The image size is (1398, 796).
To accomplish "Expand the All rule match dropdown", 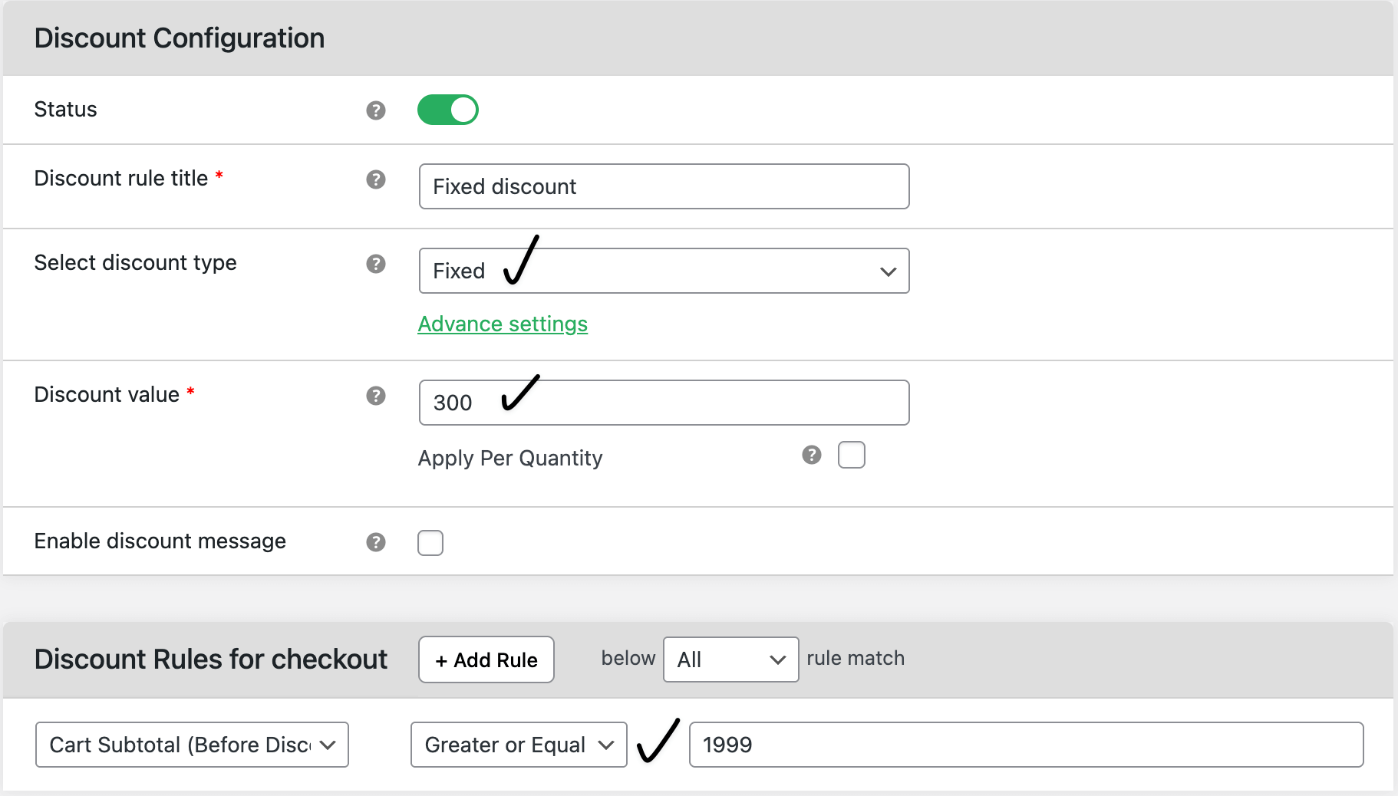I will (x=729, y=659).
